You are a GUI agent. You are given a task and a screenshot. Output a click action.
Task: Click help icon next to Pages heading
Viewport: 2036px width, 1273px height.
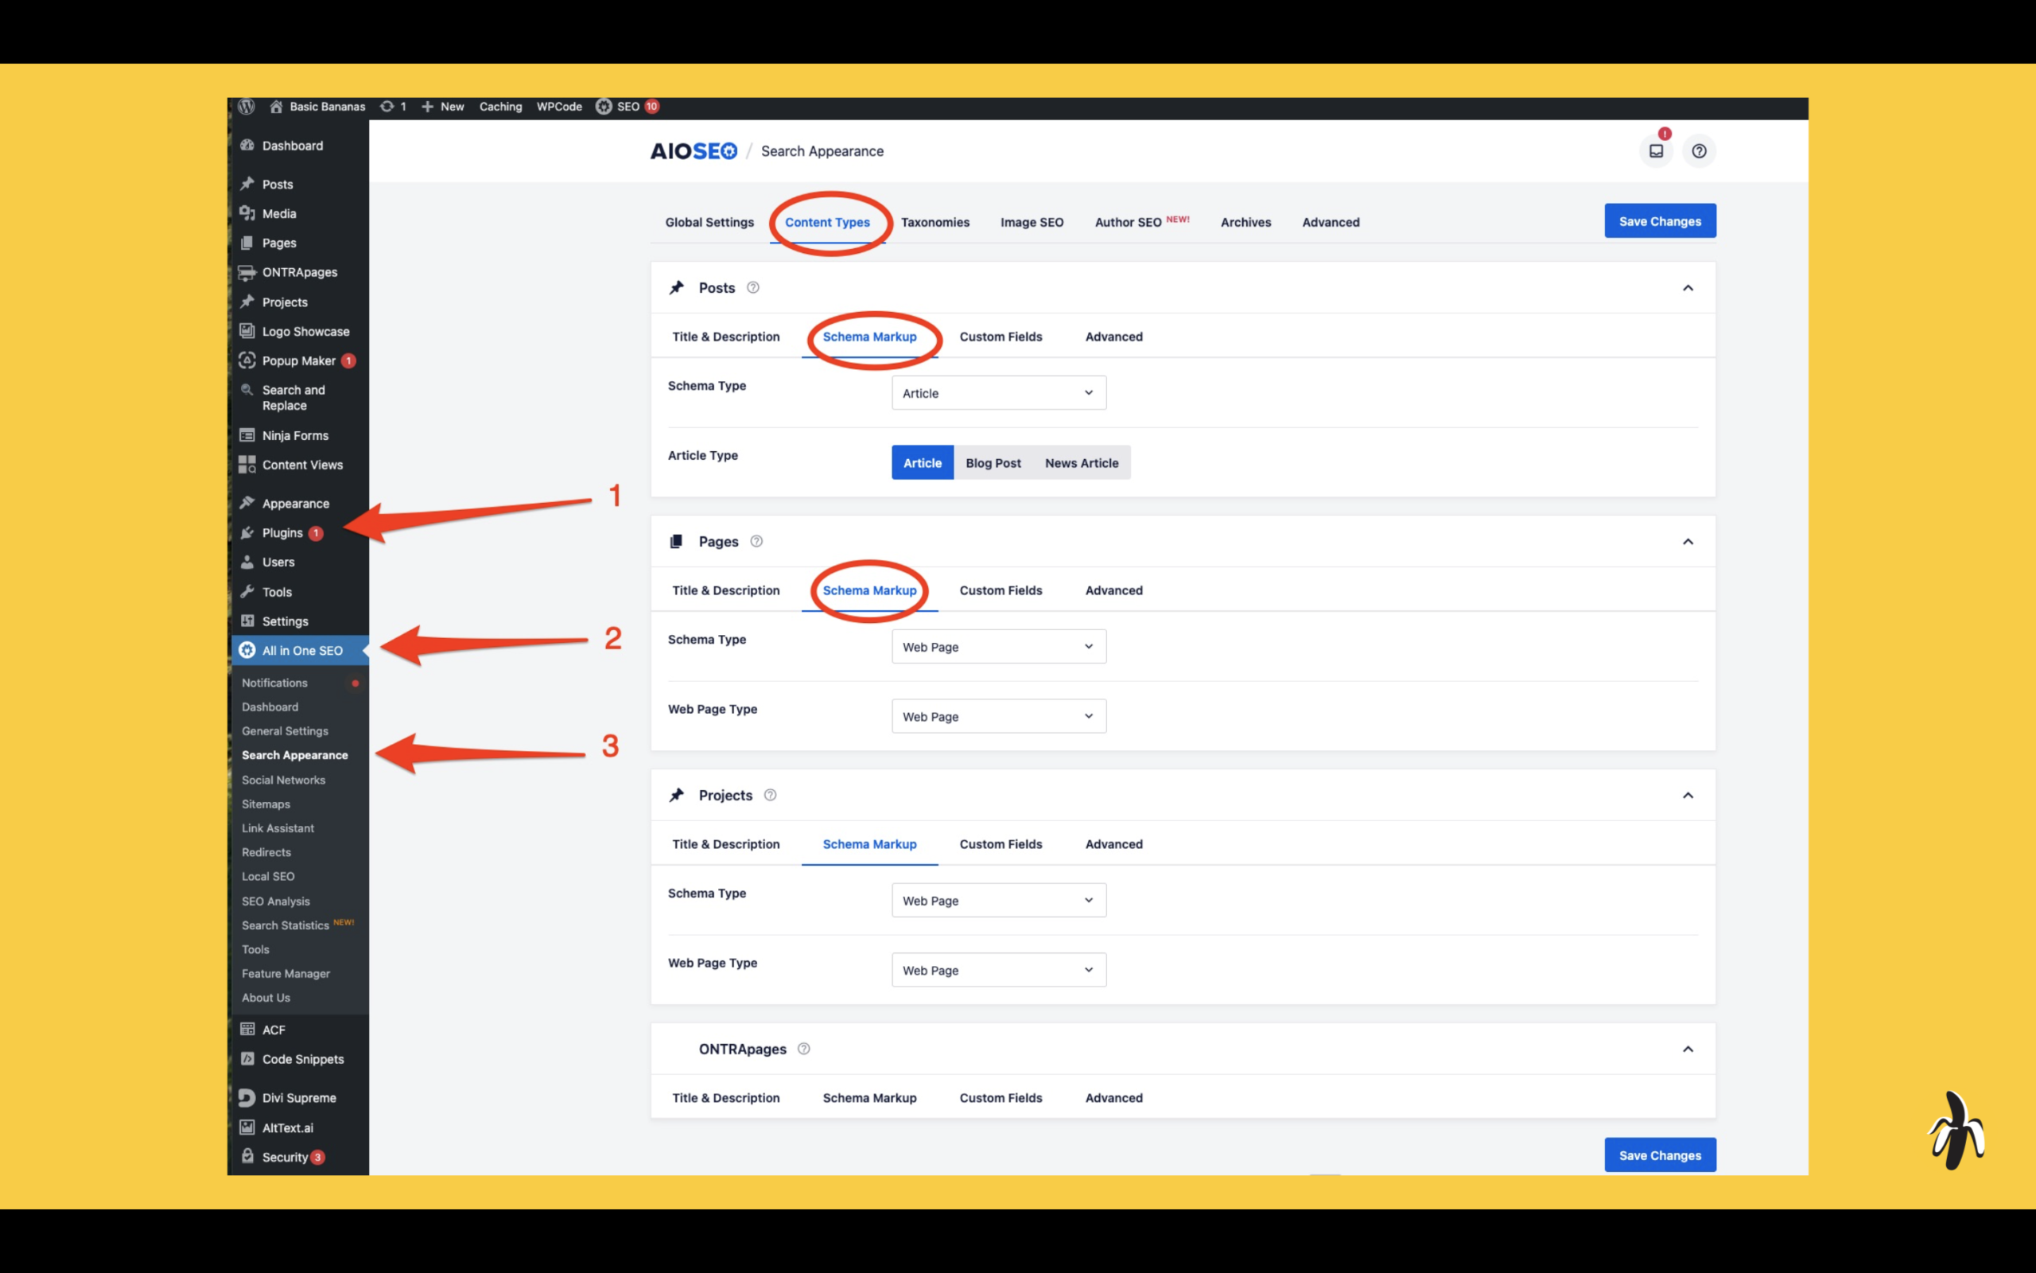(756, 541)
